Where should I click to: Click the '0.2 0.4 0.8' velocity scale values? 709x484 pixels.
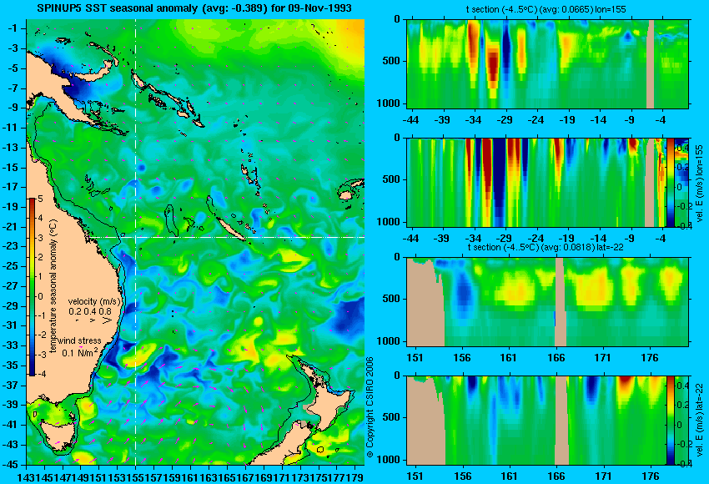pos(90,311)
